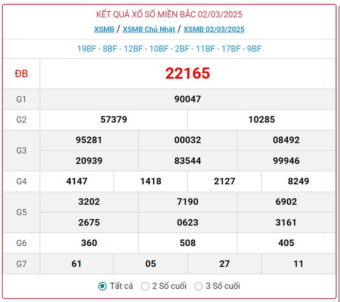Click the G7 row label
Screen dimensions: 340x302
(21, 264)
